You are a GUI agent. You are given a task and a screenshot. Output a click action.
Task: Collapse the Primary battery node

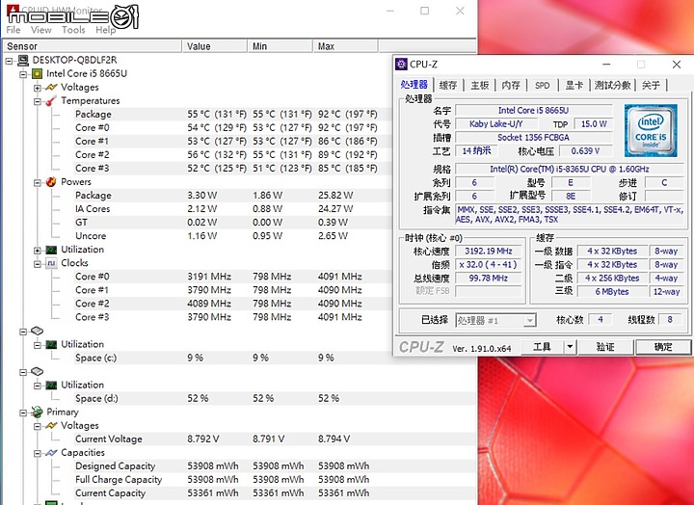[23, 412]
